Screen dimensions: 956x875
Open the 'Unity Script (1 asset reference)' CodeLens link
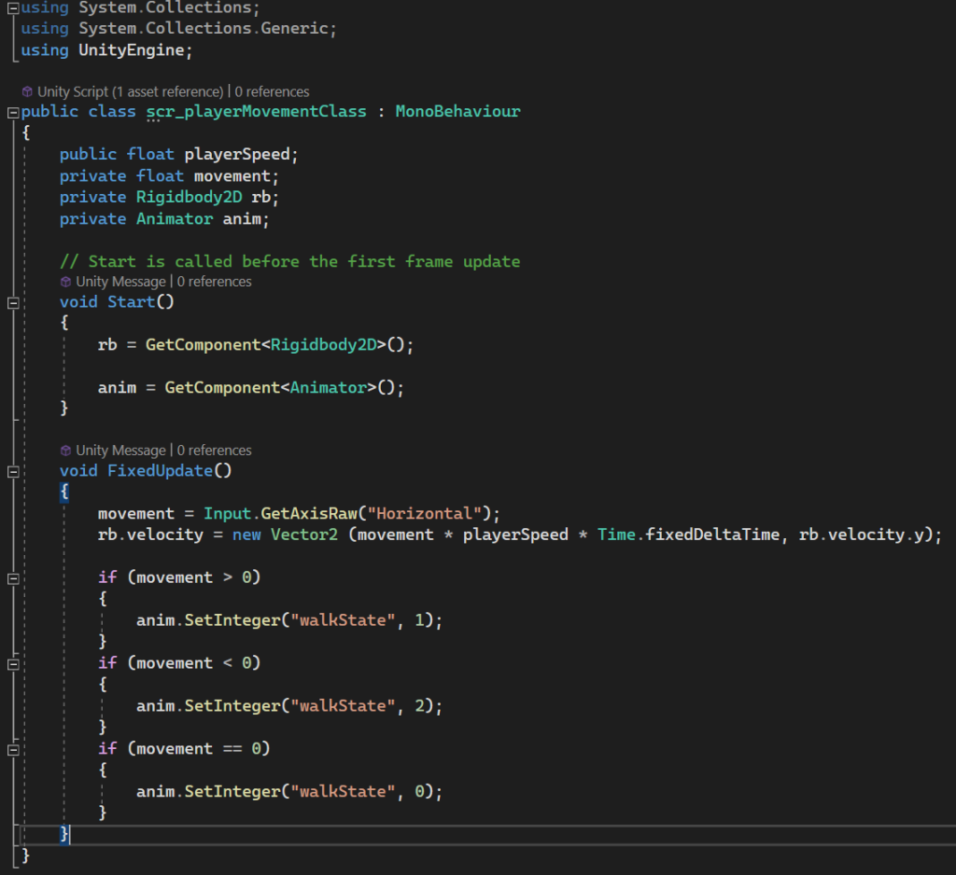pyautogui.click(x=130, y=91)
